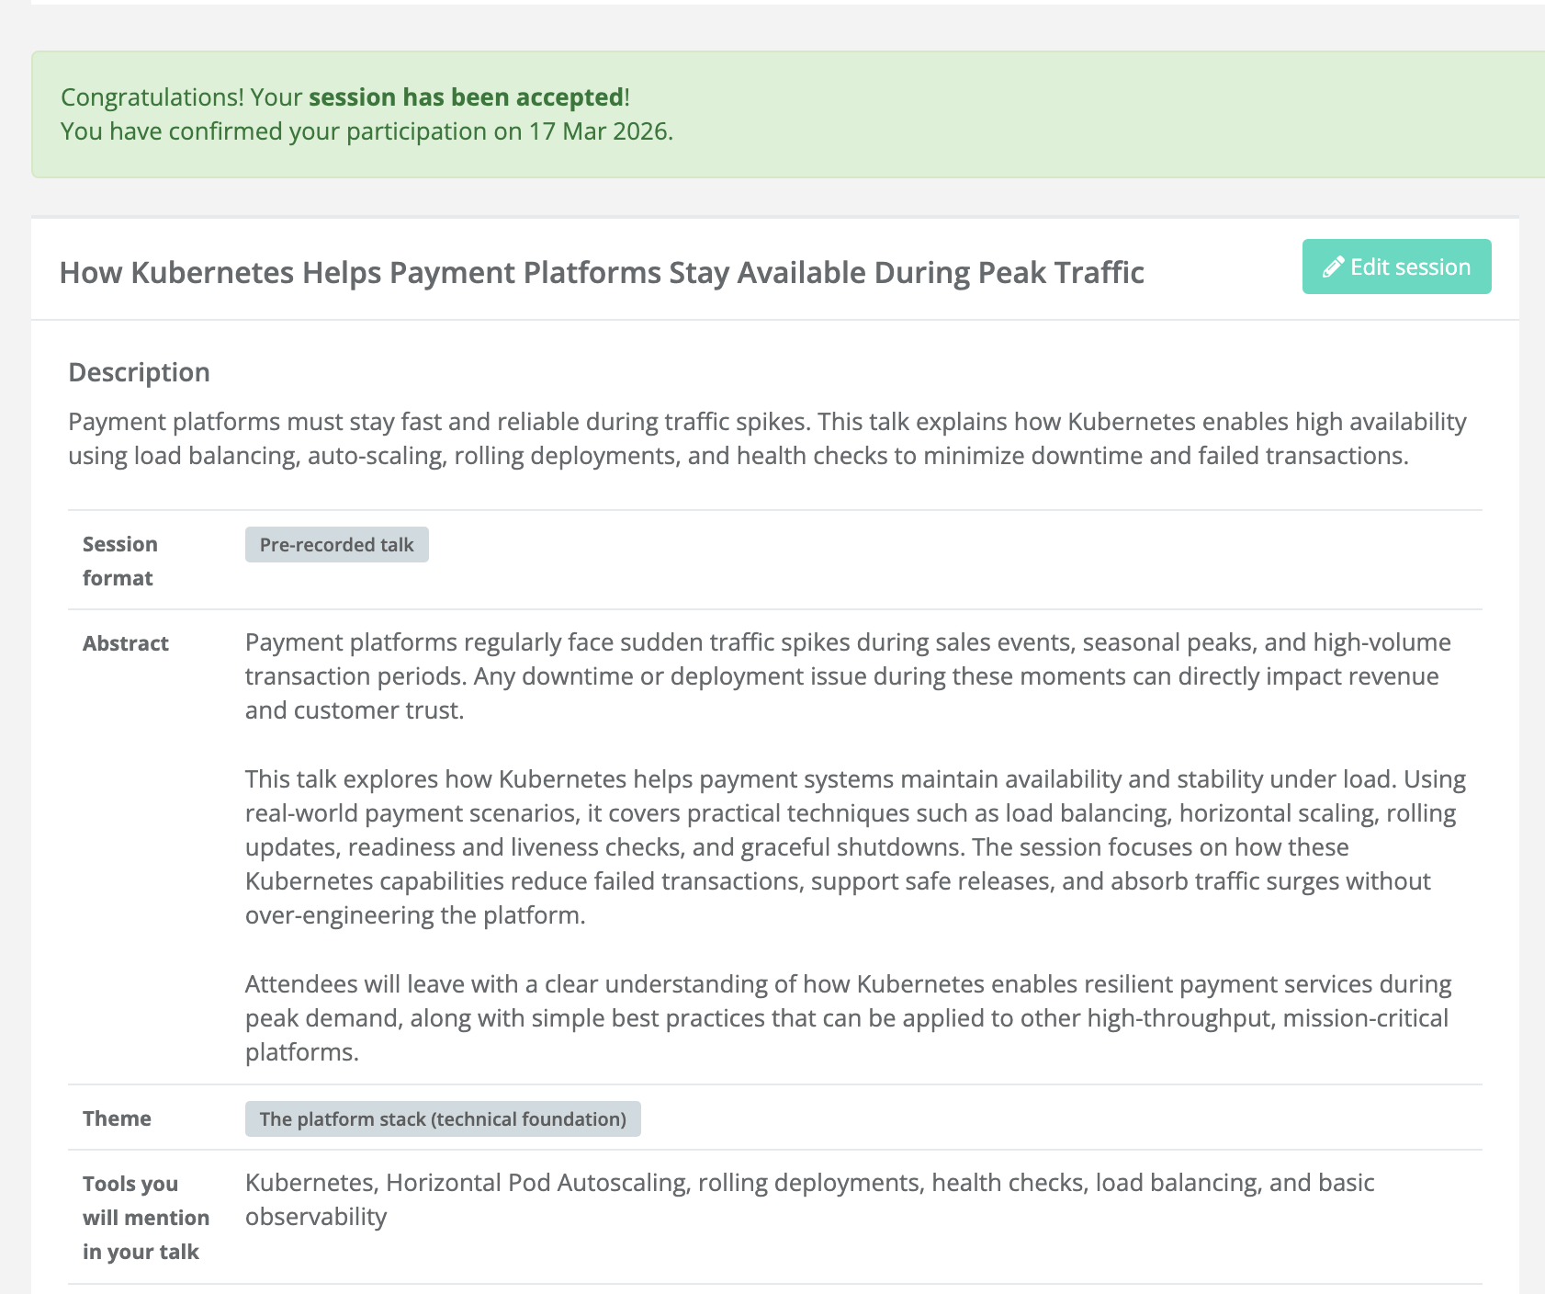Click the tools list mentioning Horizontal Pod Autoscaling
The image size is (1545, 1294).
click(809, 1199)
